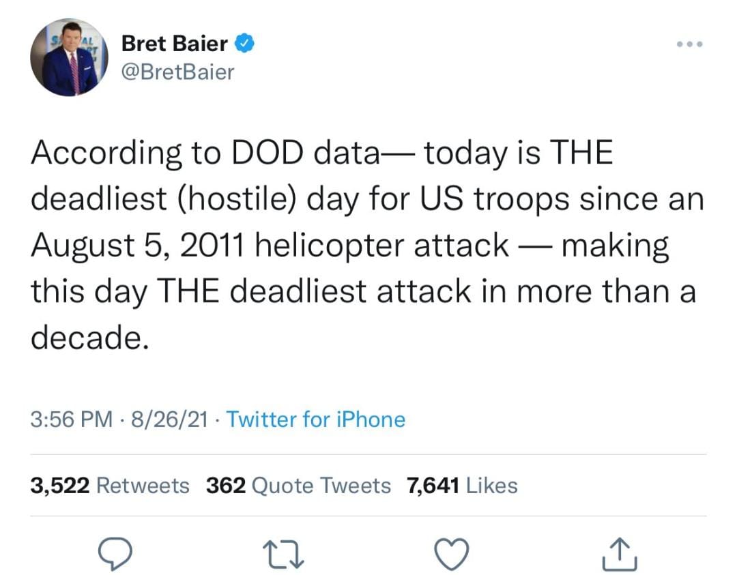Viewport: 737px width, 575px height.
Task: Open Bret Baier's profile picture
Action: point(69,57)
